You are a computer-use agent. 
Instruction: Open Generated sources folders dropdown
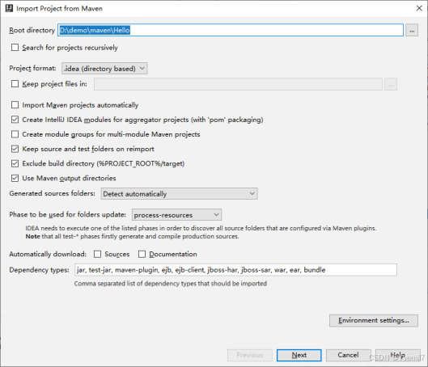(179, 193)
